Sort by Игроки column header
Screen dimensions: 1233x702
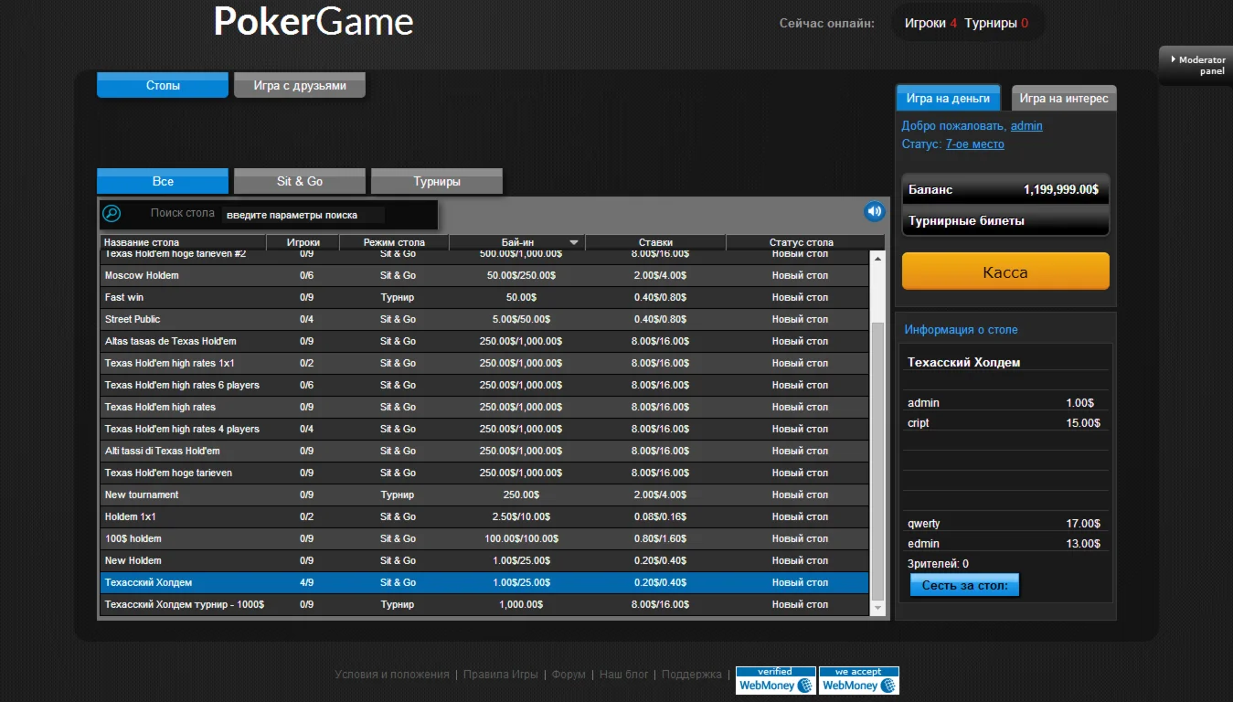[x=303, y=242]
